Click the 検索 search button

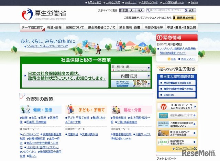190,11
